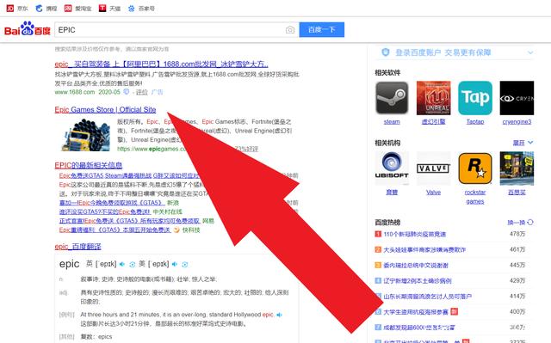Click the 百度热榜 heading

point(387,223)
